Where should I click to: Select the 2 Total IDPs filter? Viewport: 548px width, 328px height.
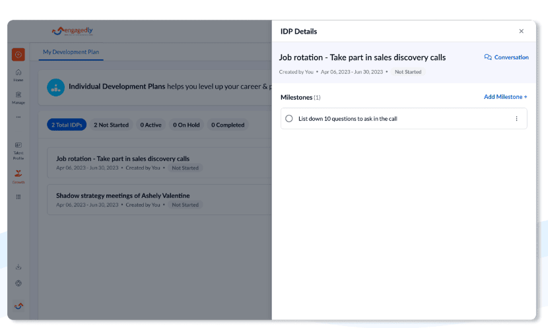(x=67, y=125)
